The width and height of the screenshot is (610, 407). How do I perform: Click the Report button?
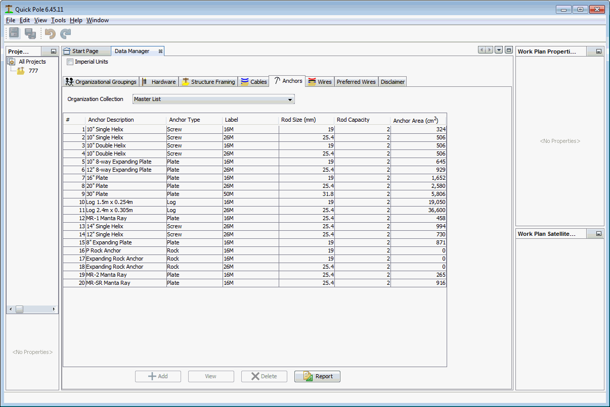pyautogui.click(x=317, y=376)
